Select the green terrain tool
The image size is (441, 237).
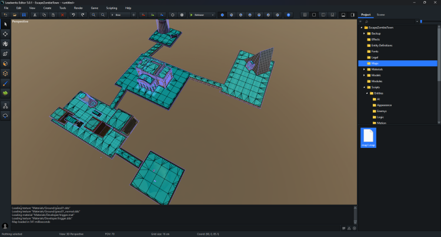pyautogui.click(x=5, y=93)
